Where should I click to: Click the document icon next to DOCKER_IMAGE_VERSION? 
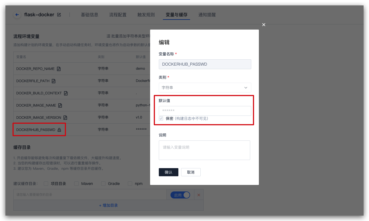65,118
